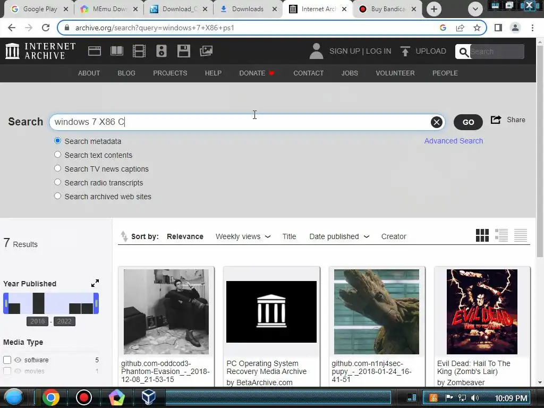Image resolution: width=544 pixels, height=408 pixels.
Task: Open new tab with plus button
Action: pyautogui.click(x=433, y=9)
